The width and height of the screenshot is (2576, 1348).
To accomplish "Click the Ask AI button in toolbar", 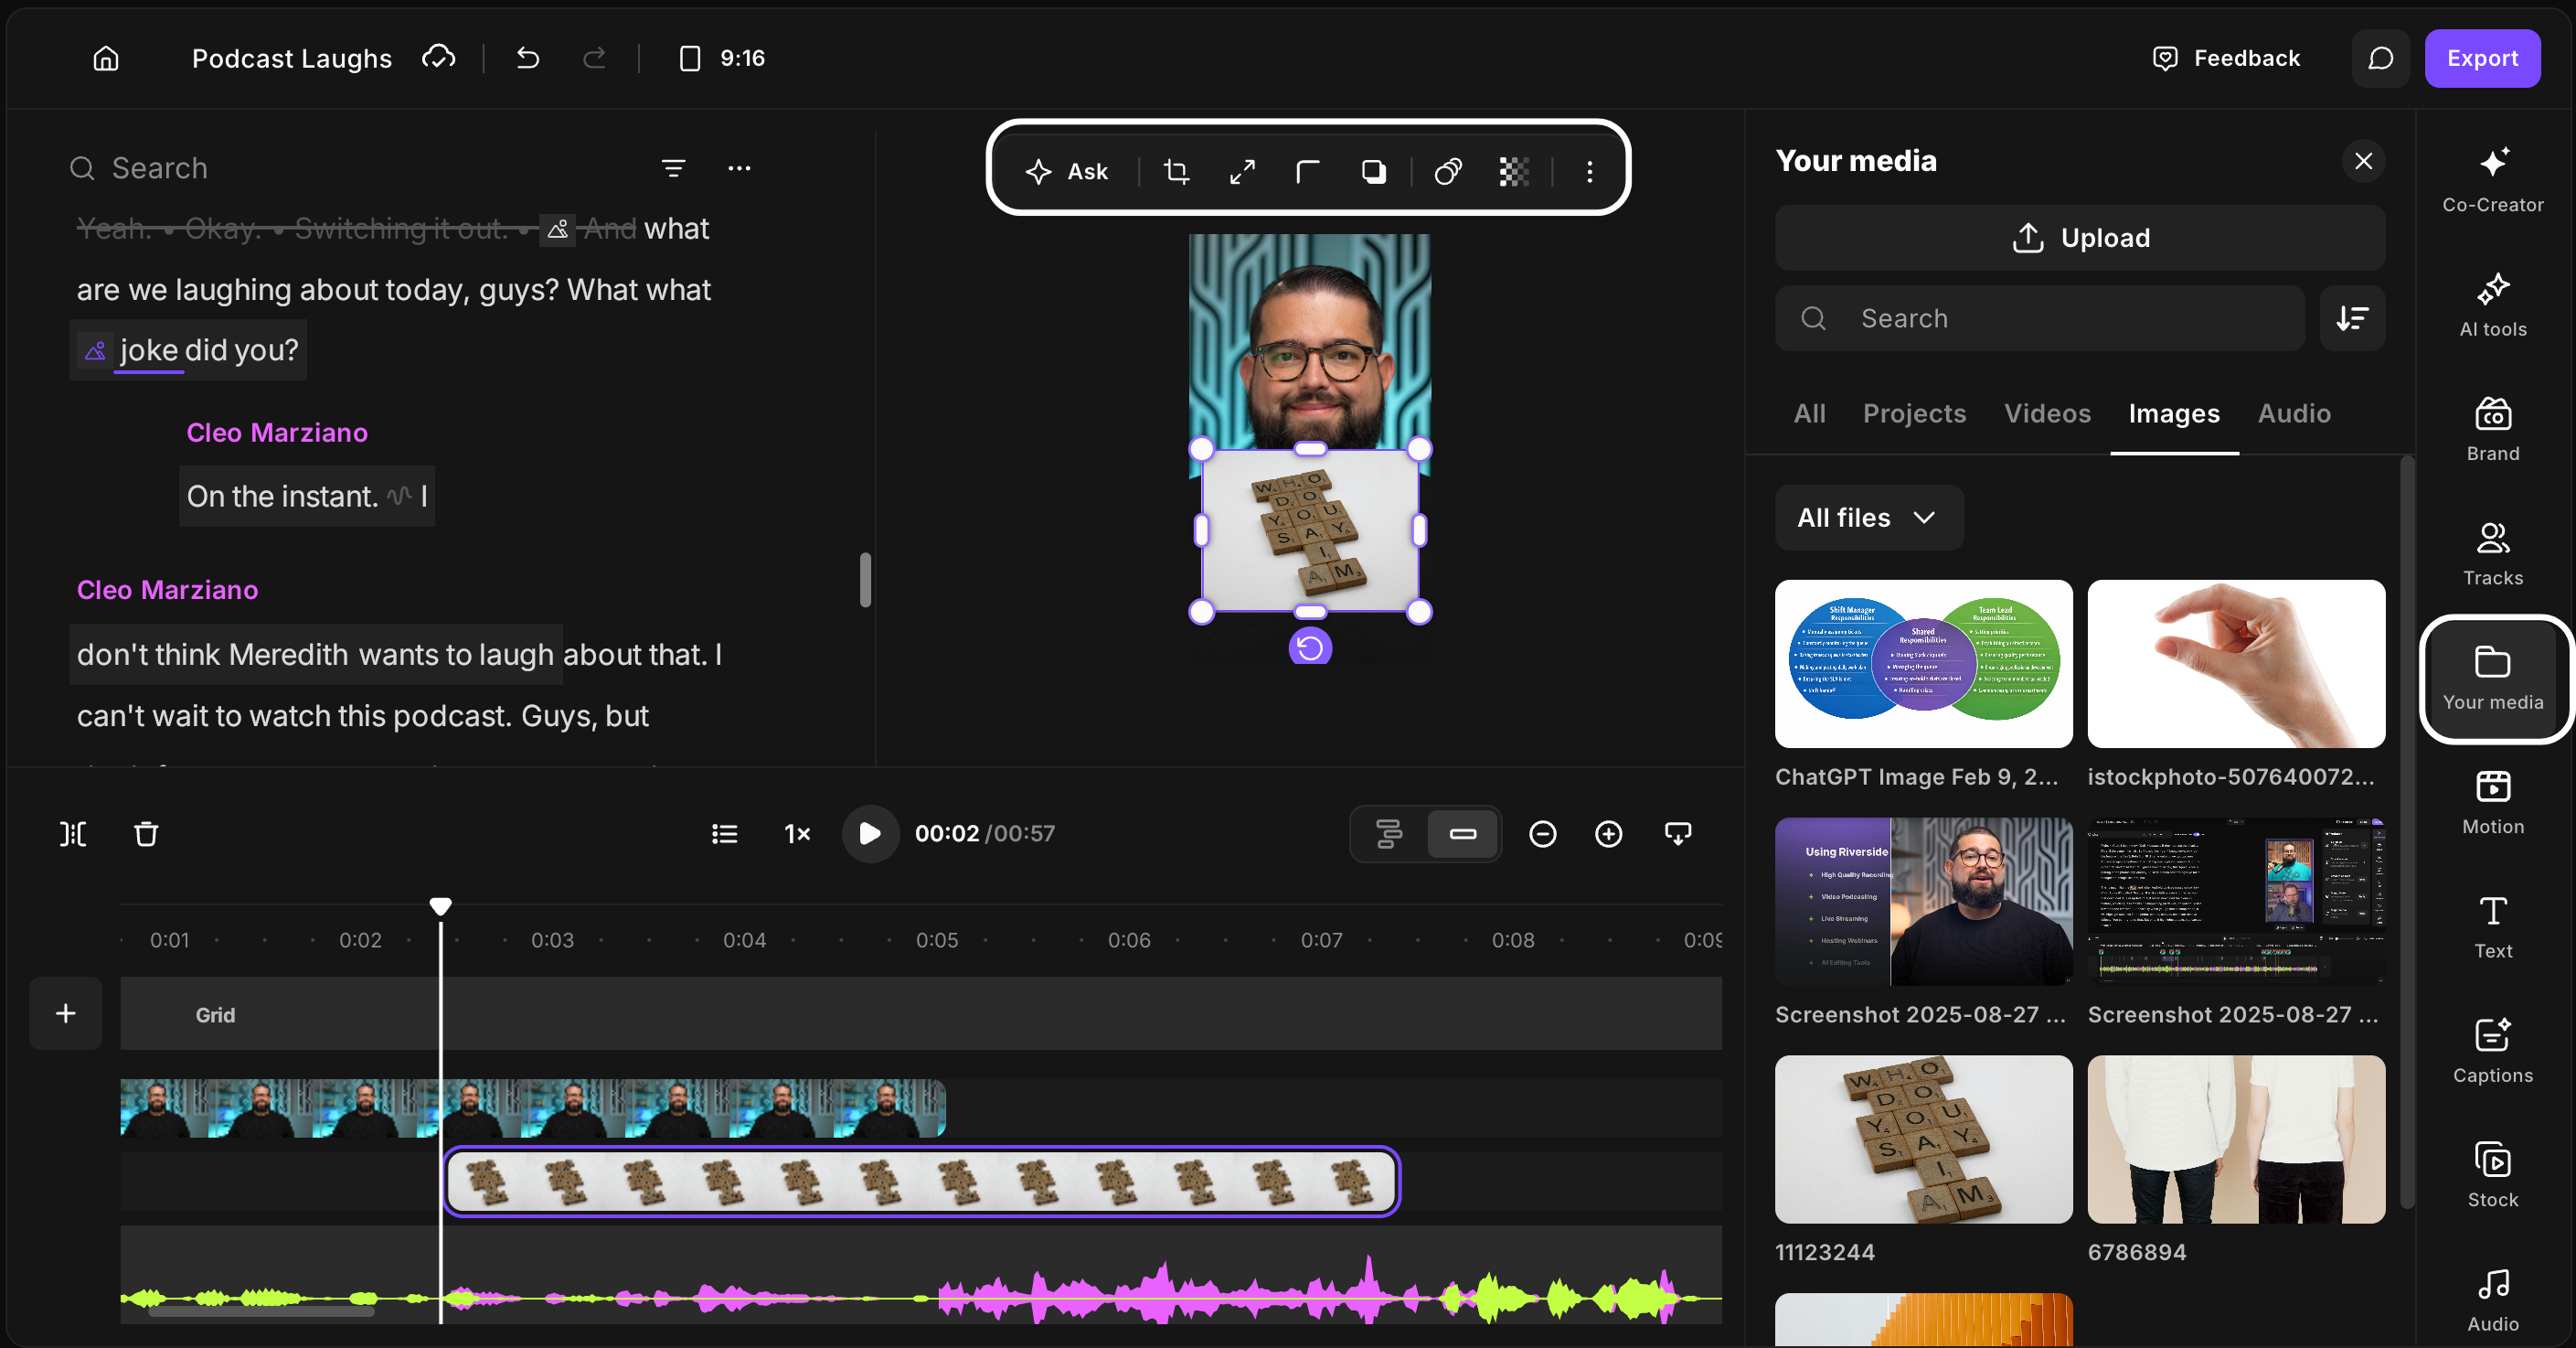I will tap(1067, 171).
